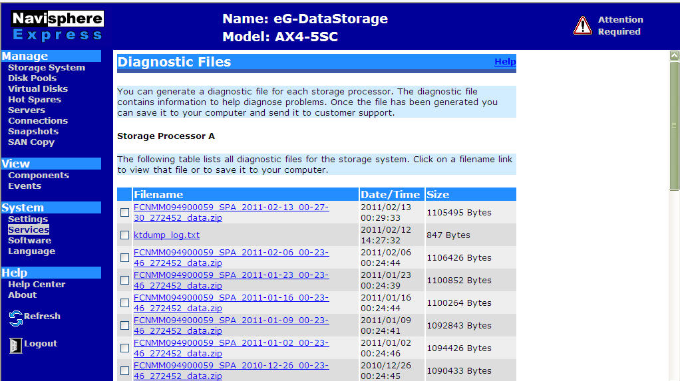680x381 pixels.
Task: Navigate to Servers
Action: pos(27,110)
